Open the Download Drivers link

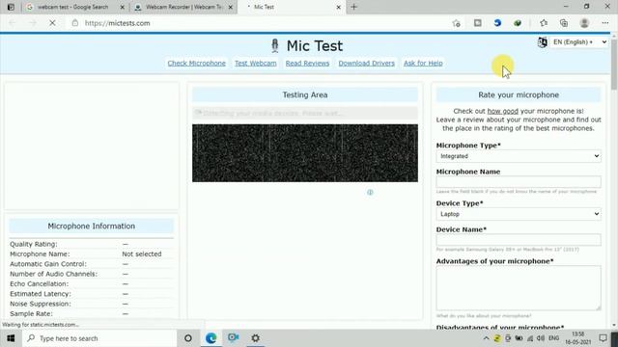click(366, 63)
